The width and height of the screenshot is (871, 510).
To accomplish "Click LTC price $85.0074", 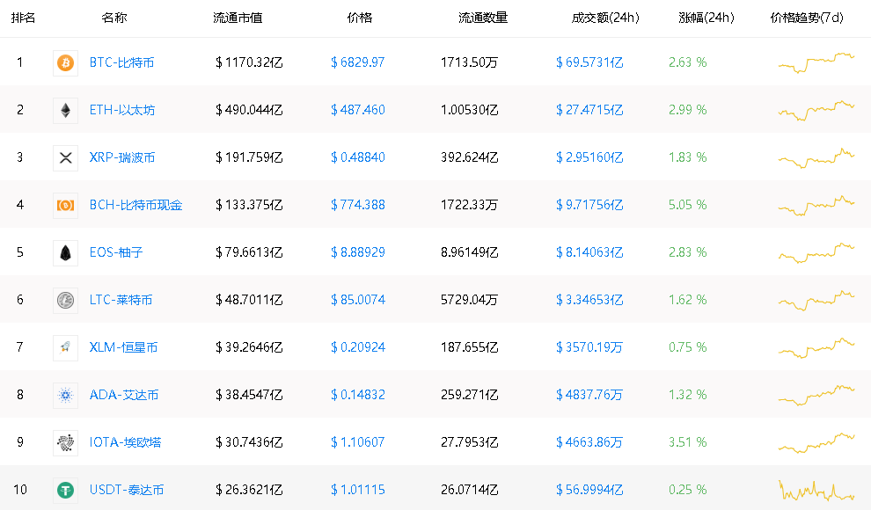I will coord(358,300).
